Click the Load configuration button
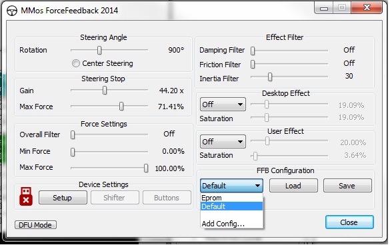 (x=293, y=186)
